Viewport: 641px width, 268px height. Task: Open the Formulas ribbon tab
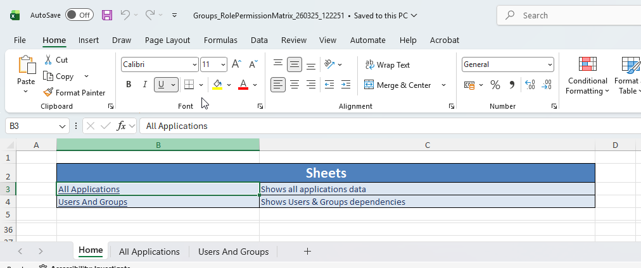pyautogui.click(x=220, y=40)
